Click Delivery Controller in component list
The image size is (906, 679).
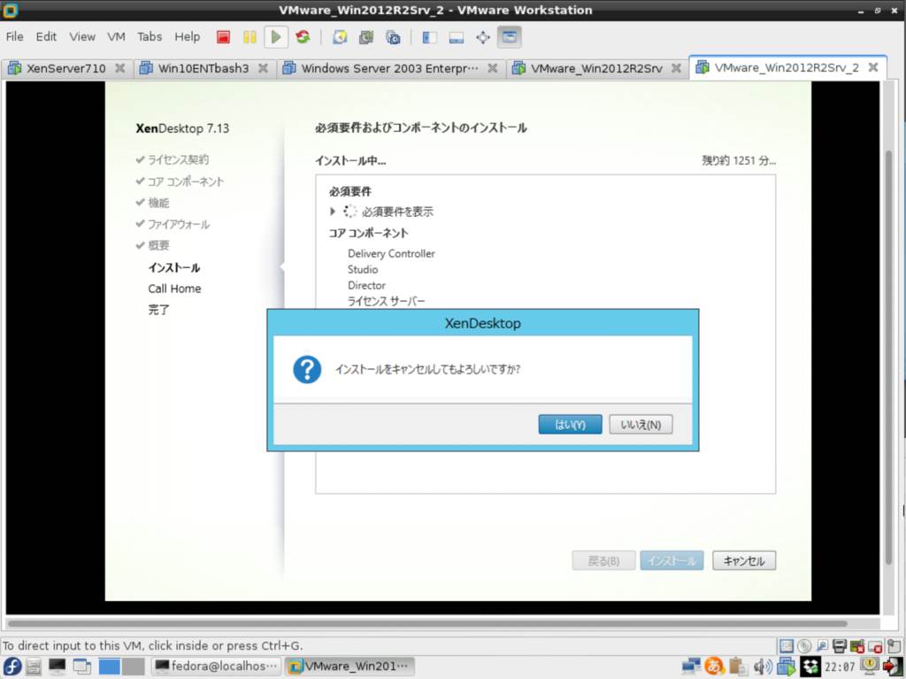(391, 253)
